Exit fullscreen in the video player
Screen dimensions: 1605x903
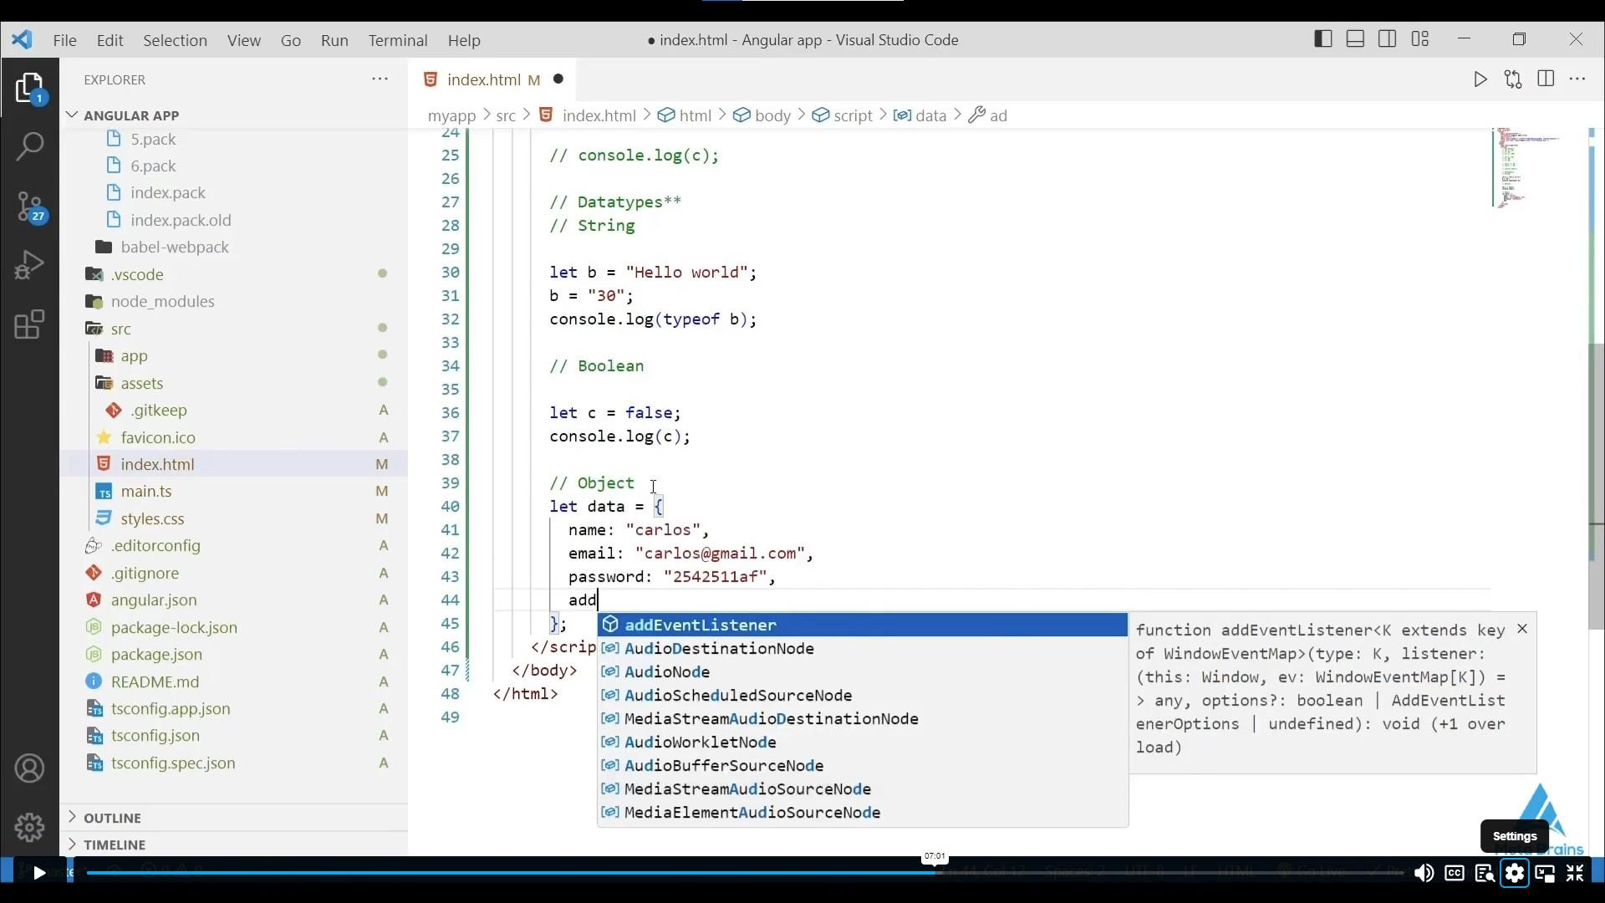(x=1575, y=873)
